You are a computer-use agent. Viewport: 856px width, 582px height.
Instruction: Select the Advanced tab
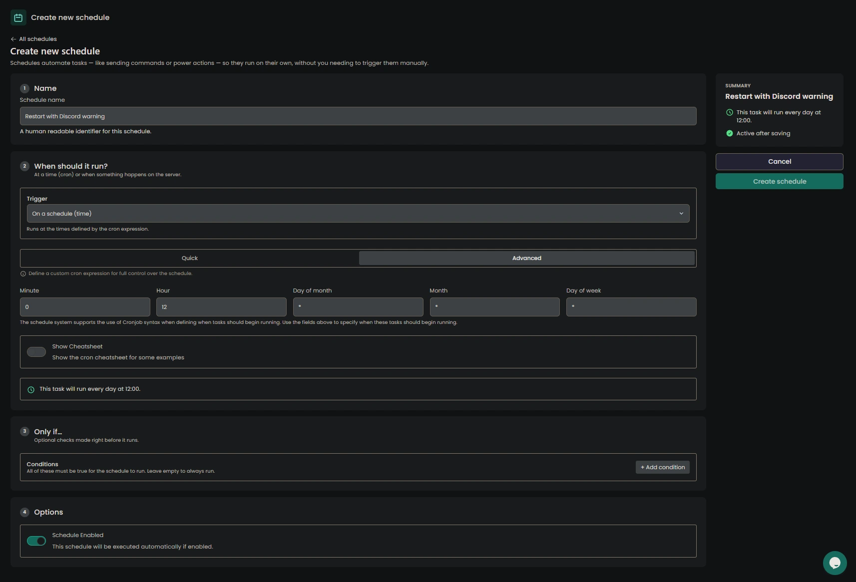(527, 258)
